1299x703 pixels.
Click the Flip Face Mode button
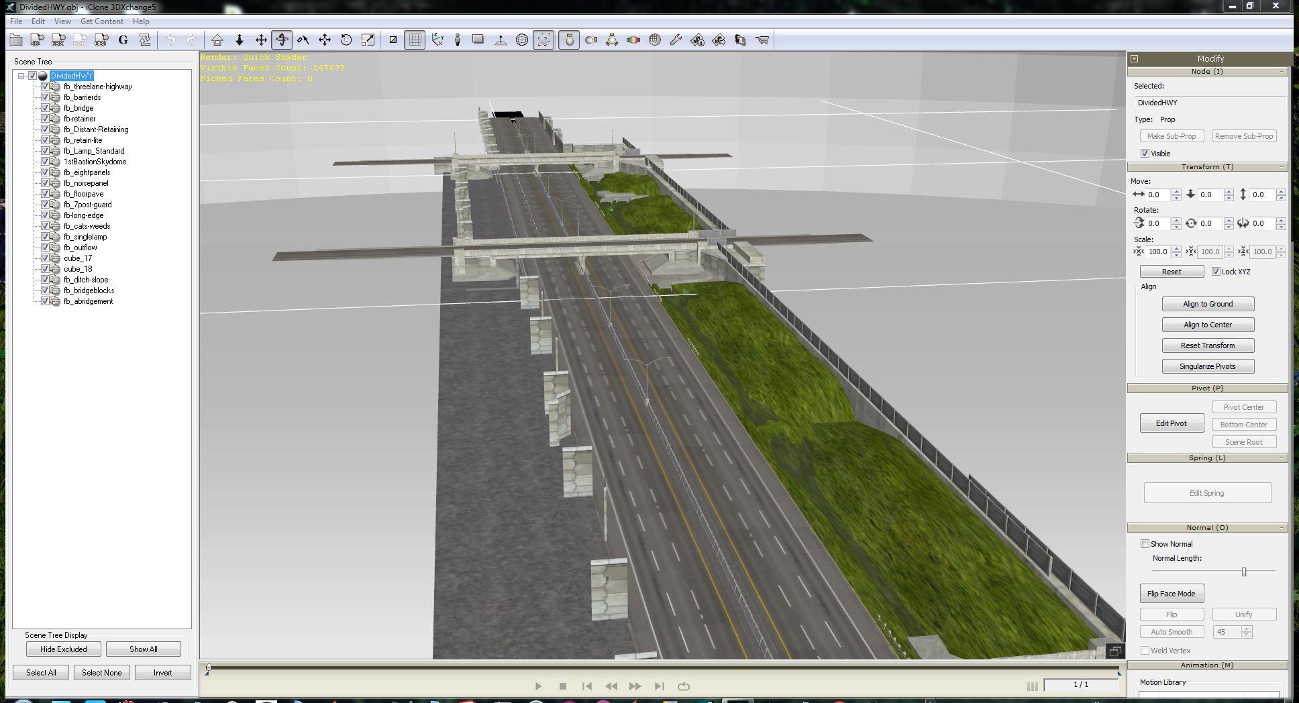(x=1171, y=594)
